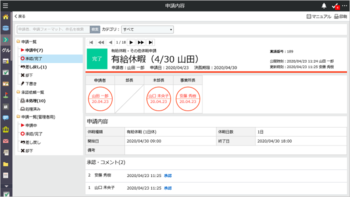Open 処理済み items

[30, 109]
